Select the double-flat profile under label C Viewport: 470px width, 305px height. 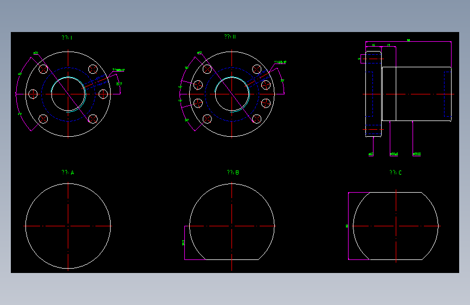[396, 226]
